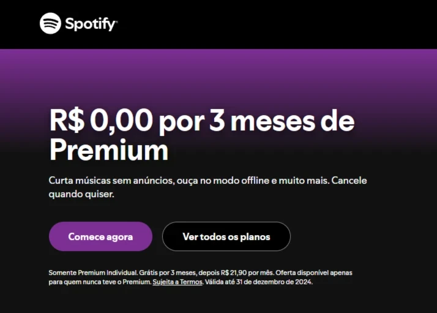Start the offer with Comece agora
Viewport: 437px width, 313px height.
tap(100, 236)
